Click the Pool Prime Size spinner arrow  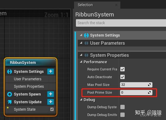click(x=149, y=92)
